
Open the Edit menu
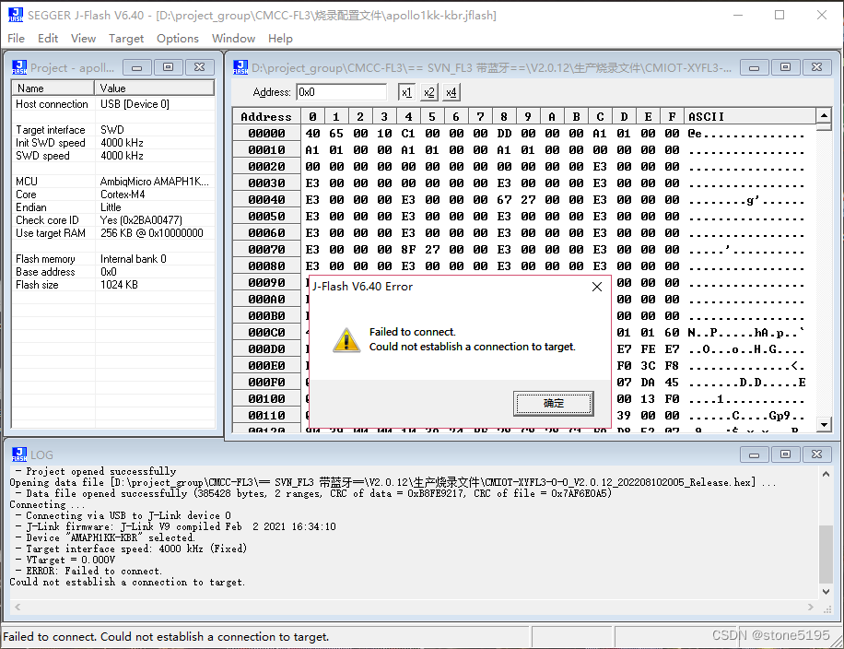coord(47,38)
